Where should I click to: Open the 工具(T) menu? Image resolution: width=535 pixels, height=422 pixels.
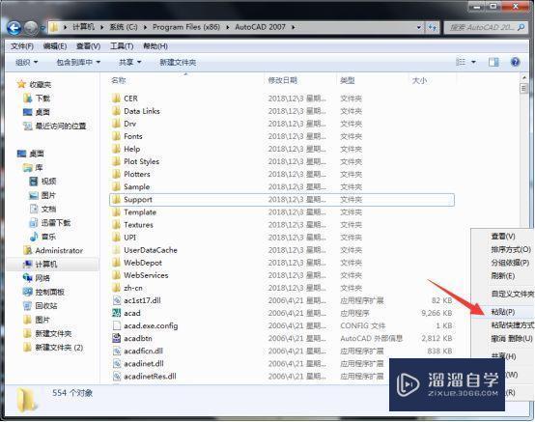tap(122, 46)
